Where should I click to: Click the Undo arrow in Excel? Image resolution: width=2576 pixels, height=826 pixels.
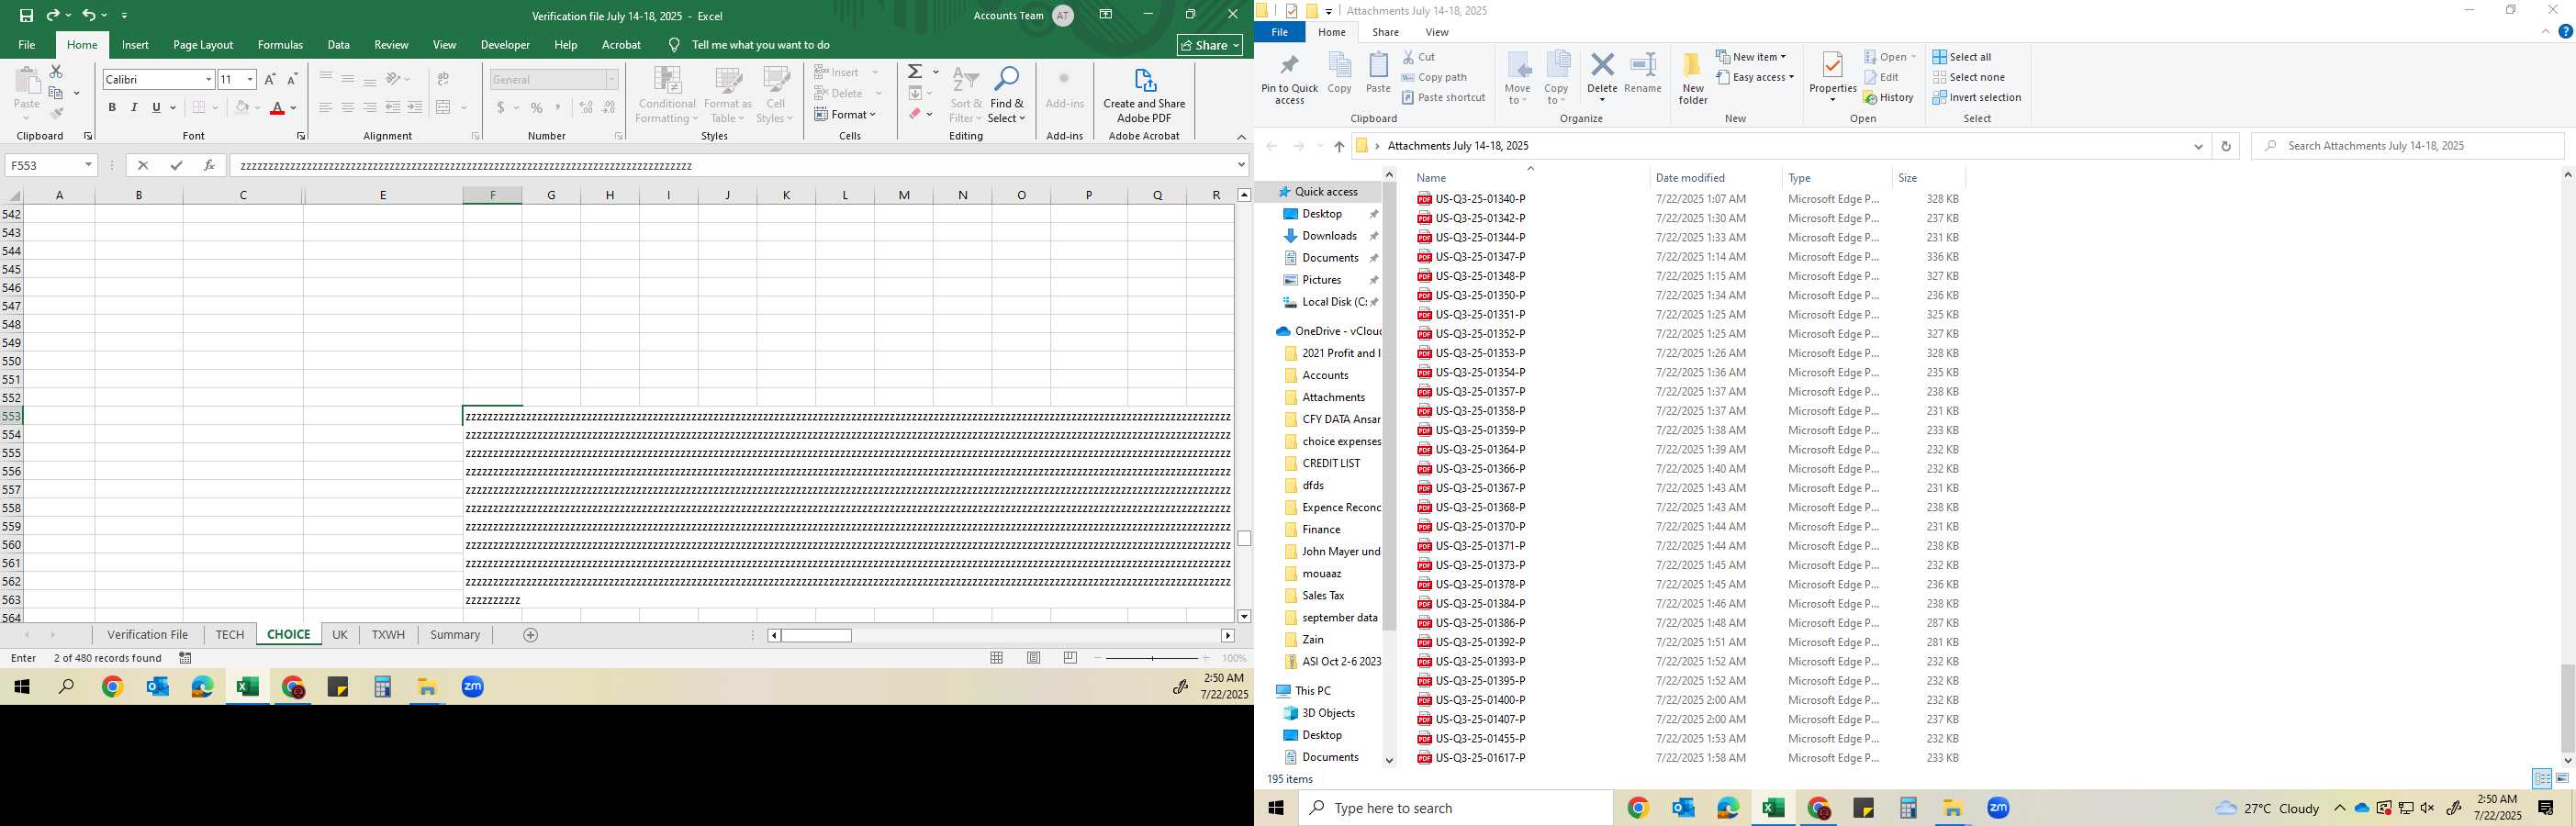(x=89, y=15)
